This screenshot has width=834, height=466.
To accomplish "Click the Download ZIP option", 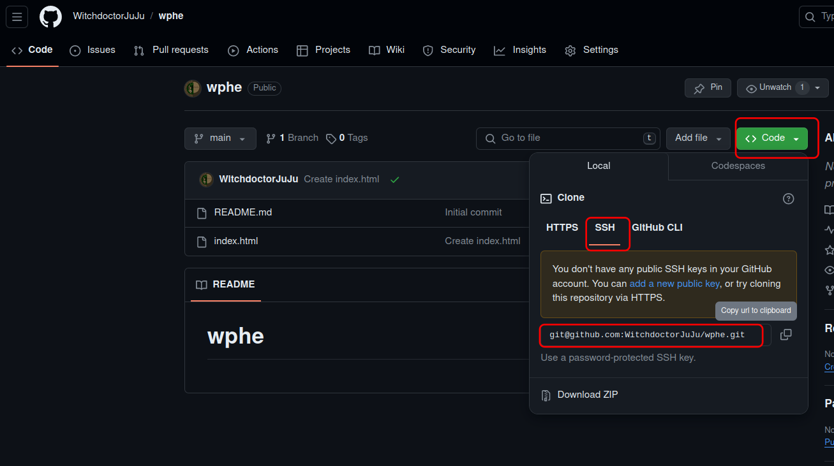I will pyautogui.click(x=587, y=395).
